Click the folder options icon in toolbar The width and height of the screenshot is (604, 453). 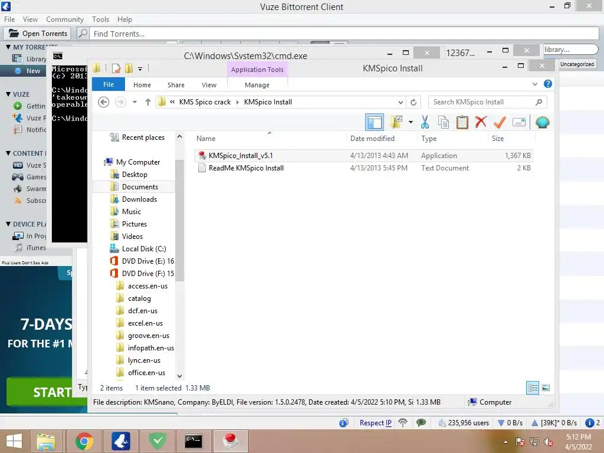(396, 122)
